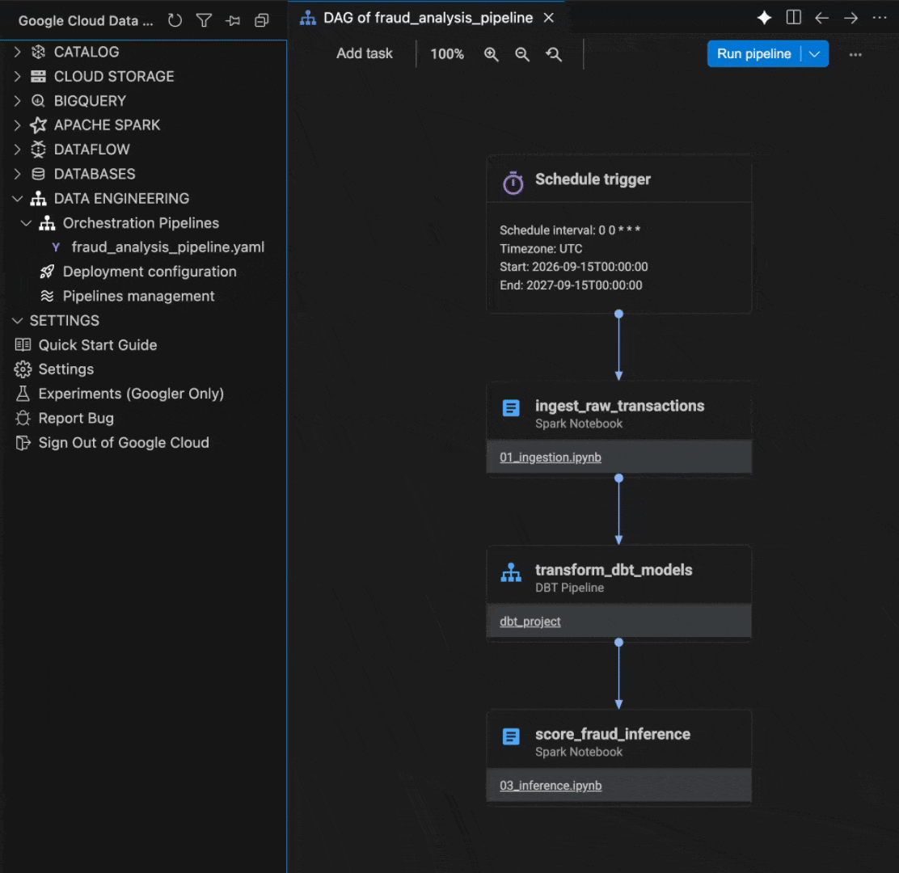Click the filter funnel icon
The width and height of the screenshot is (899, 873).
pos(204,21)
